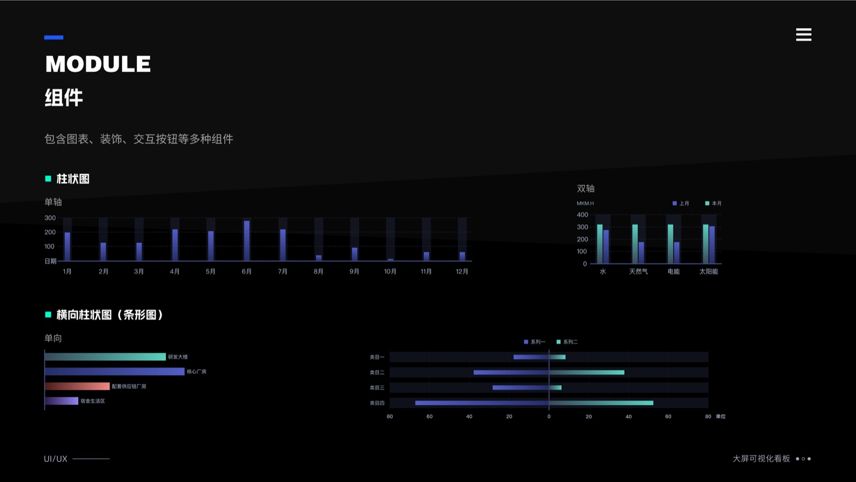
Task: Click the 上月 legend color marker
Action: 675,204
